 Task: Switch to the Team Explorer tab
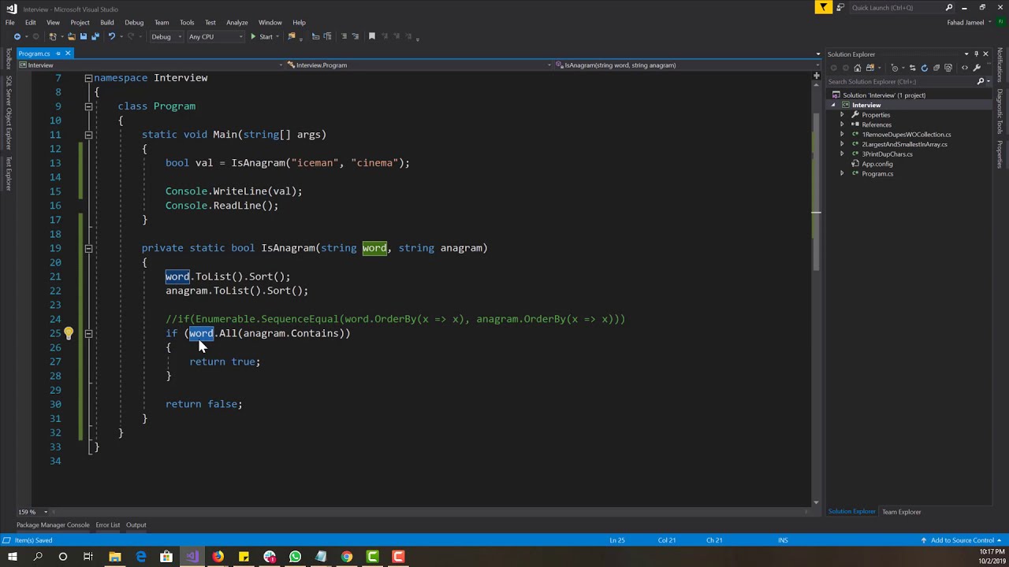click(x=901, y=512)
